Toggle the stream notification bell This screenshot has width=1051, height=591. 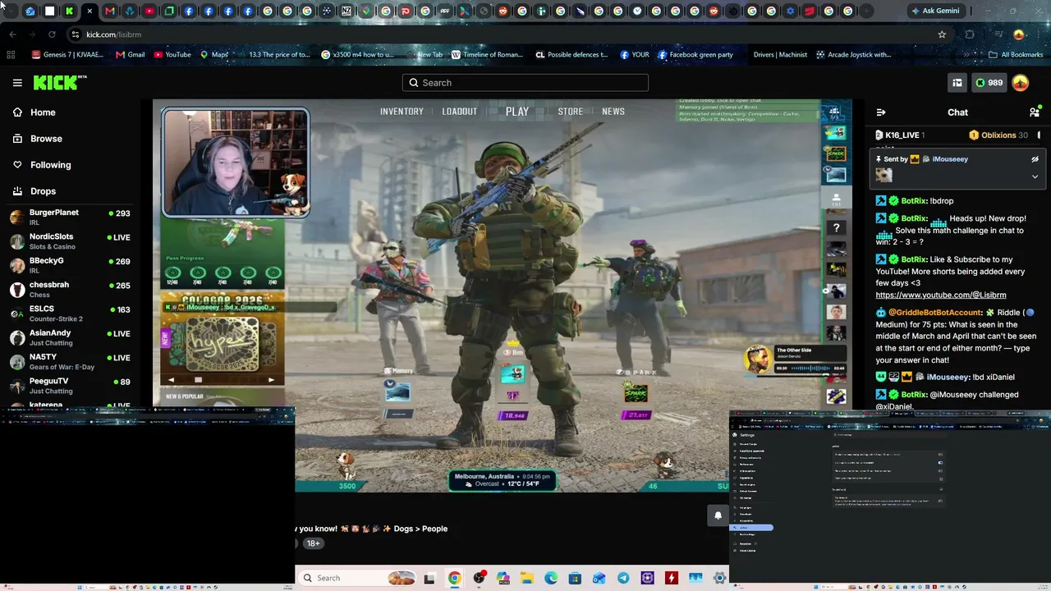coord(718,515)
